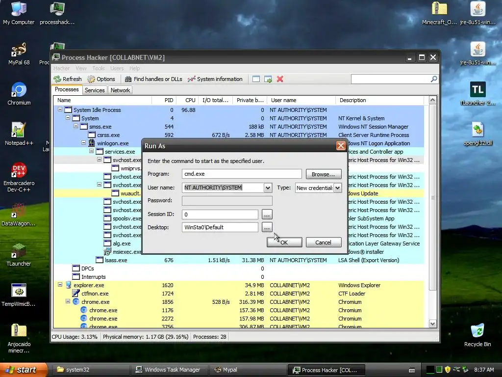Open Notepad++ desktop shortcut
Image resolution: width=502 pixels, height=377 pixels.
tap(19, 134)
